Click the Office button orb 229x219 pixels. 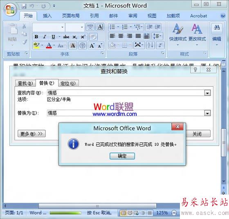(x=10, y=9)
